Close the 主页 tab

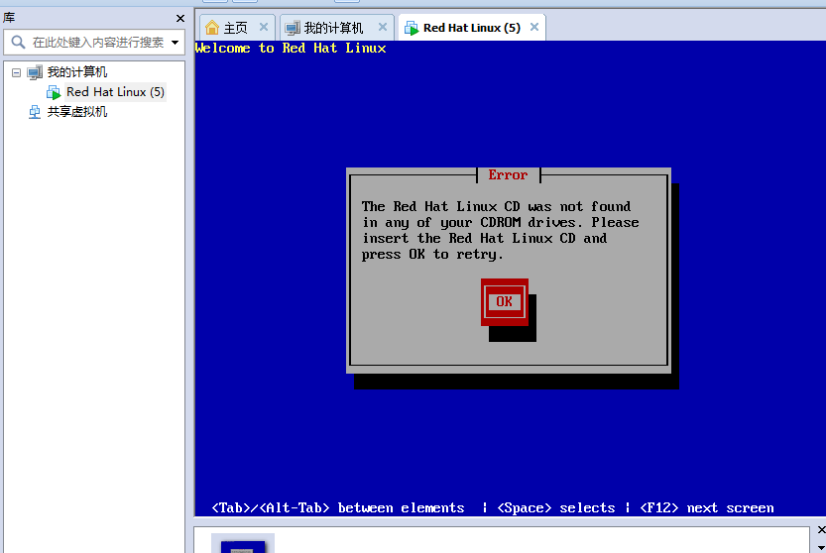click(264, 27)
